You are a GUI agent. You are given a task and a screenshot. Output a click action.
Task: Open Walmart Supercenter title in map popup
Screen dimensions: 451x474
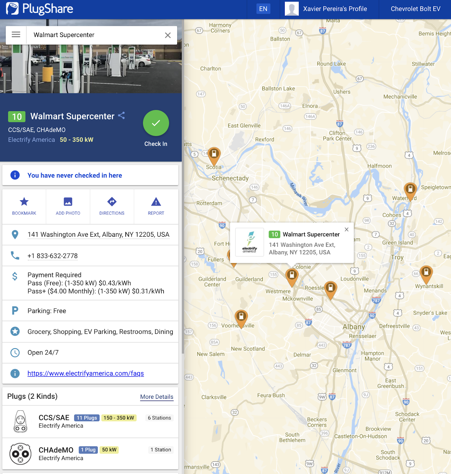[x=311, y=234]
